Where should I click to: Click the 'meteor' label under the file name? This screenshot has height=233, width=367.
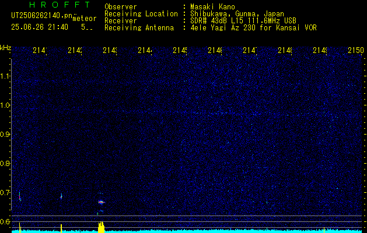84,19
